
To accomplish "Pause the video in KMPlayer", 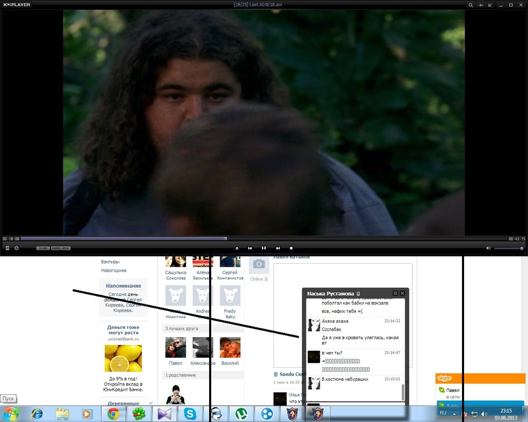I will pyautogui.click(x=263, y=248).
